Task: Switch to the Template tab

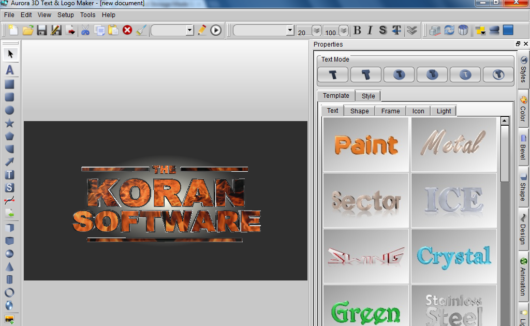Action: click(336, 96)
